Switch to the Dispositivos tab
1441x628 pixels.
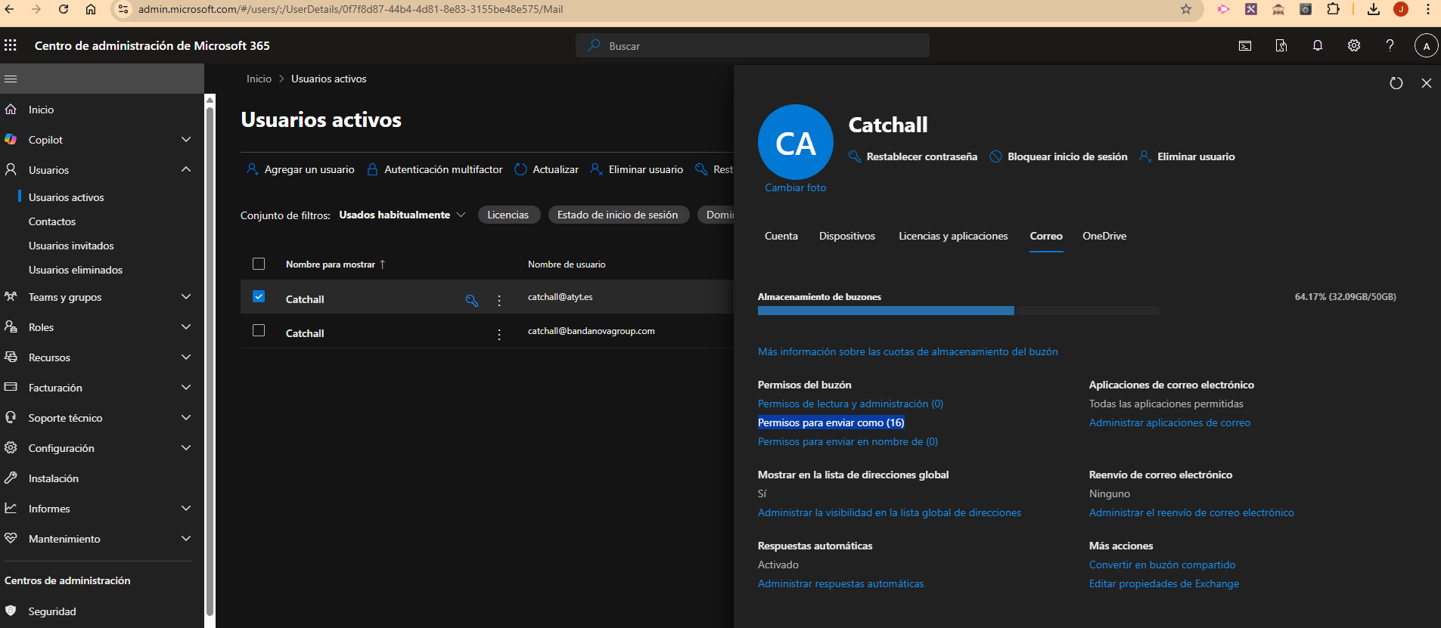[x=847, y=237]
